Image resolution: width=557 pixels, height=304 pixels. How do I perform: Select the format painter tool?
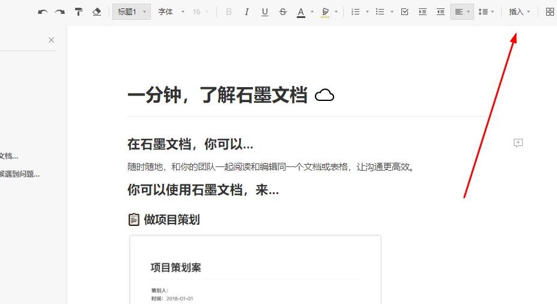79,12
